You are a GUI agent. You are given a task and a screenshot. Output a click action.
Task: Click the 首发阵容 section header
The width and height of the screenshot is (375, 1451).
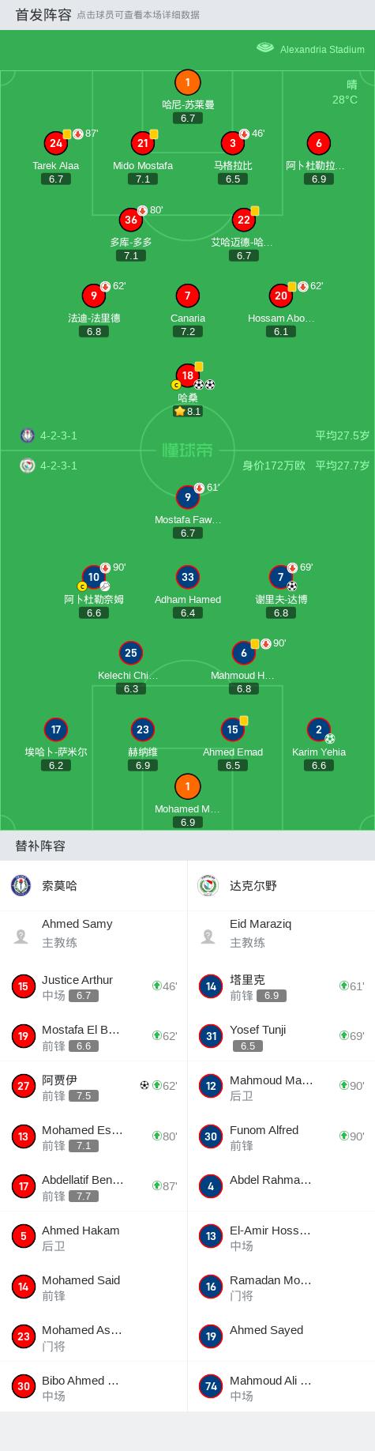pyautogui.click(x=43, y=15)
